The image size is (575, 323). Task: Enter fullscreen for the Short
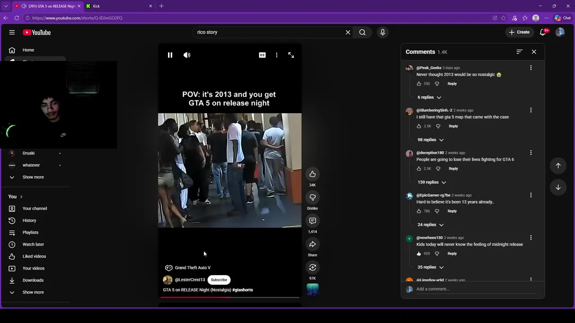coord(291,55)
